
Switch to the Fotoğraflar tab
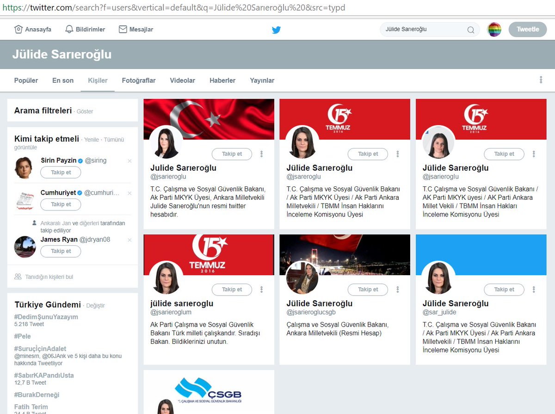(x=139, y=80)
